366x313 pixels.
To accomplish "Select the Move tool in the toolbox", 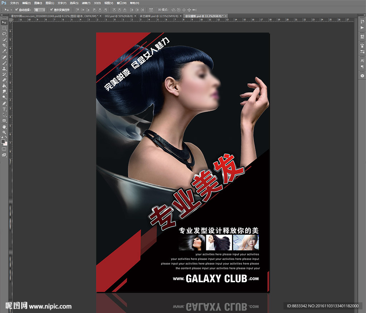I will tap(4, 23).
